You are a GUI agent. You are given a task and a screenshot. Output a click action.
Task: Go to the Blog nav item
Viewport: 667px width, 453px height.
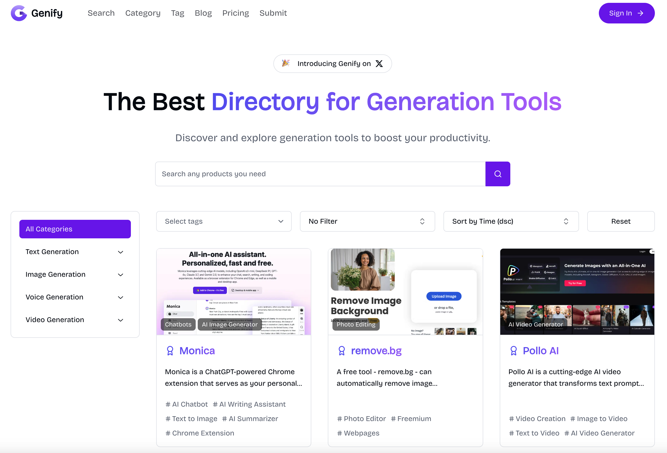click(203, 13)
